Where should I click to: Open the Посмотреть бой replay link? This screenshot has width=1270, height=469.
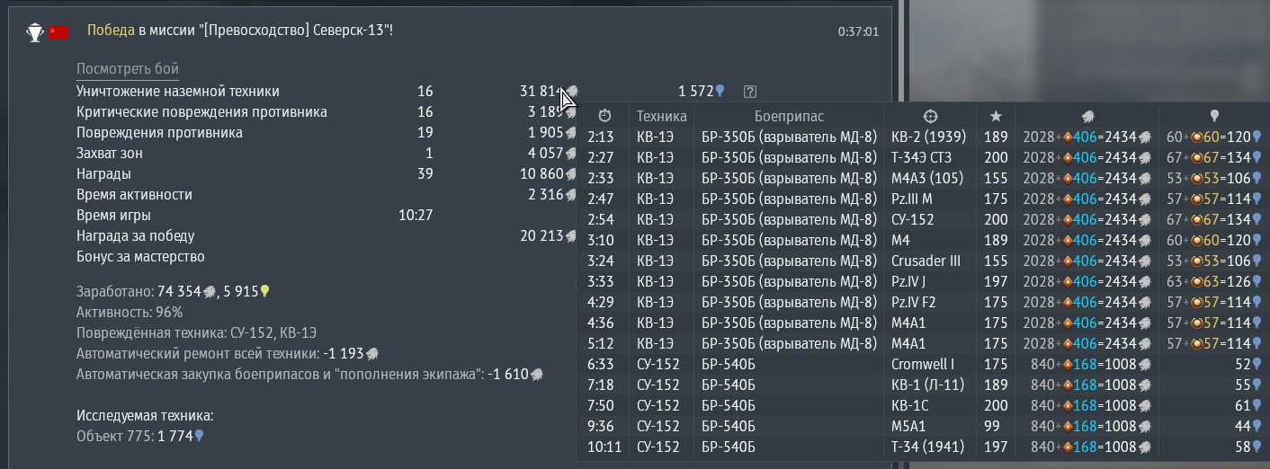click(x=128, y=69)
